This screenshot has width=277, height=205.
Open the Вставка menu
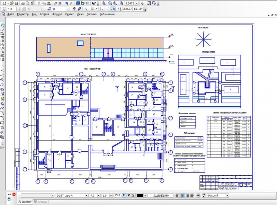44,14
